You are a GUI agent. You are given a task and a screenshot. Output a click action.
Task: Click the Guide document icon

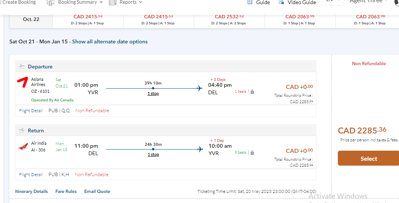point(250,2)
